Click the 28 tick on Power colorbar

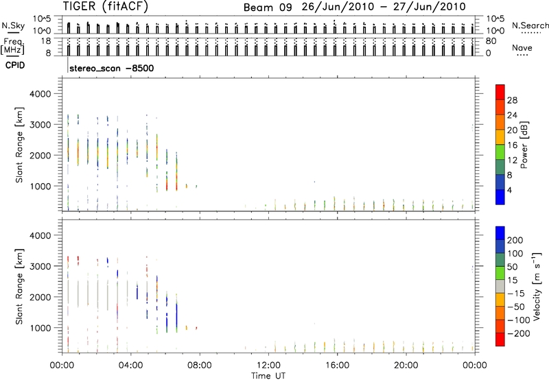512,100
